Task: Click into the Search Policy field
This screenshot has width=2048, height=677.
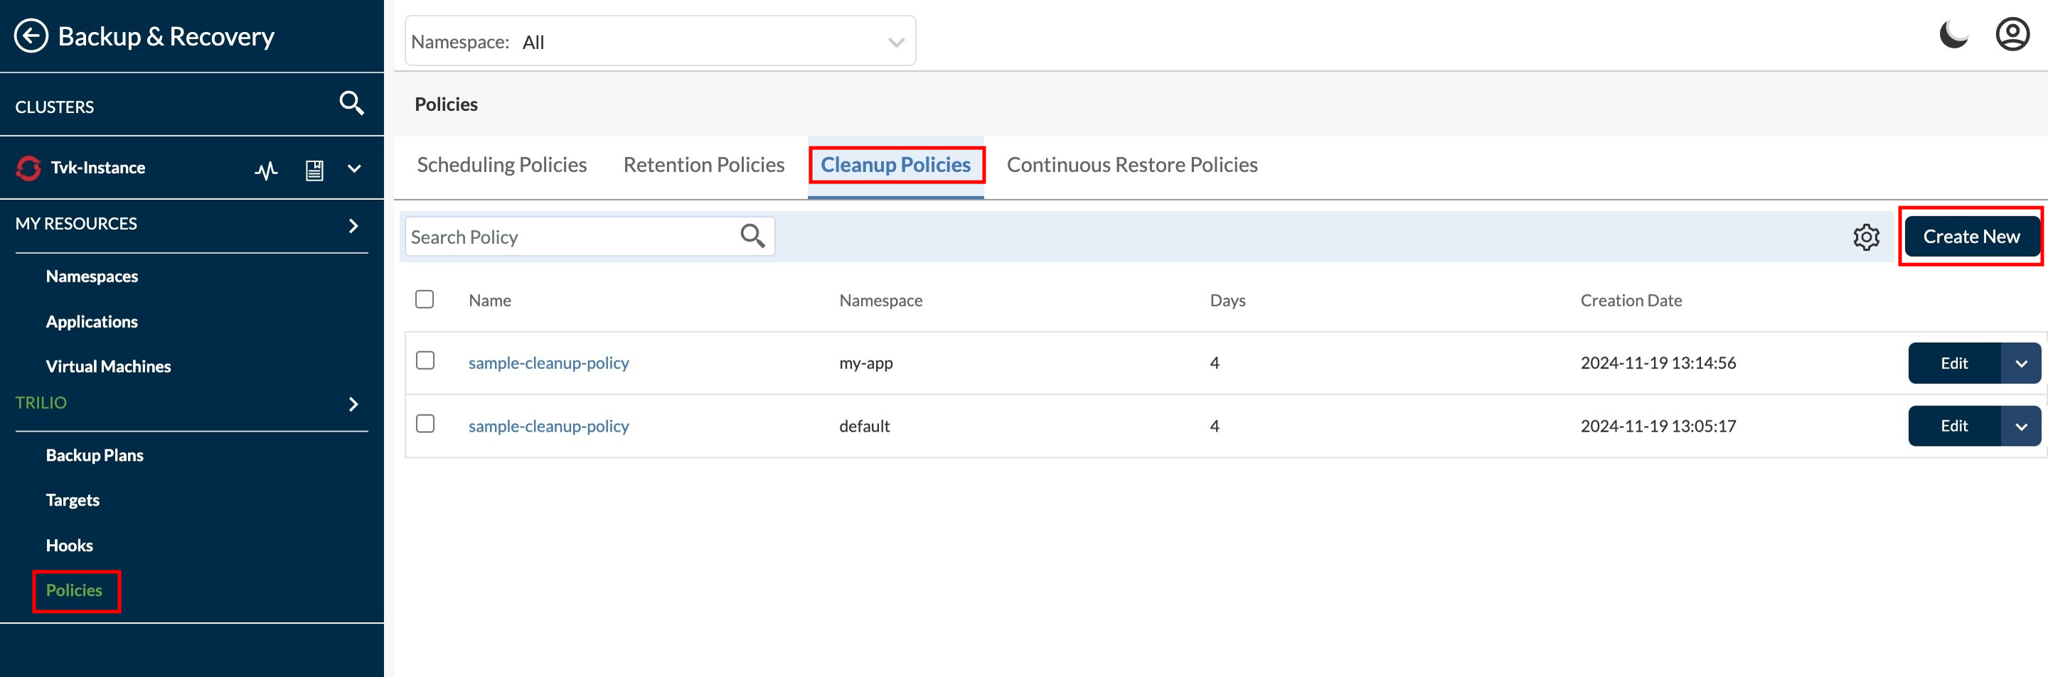Action: tap(568, 237)
